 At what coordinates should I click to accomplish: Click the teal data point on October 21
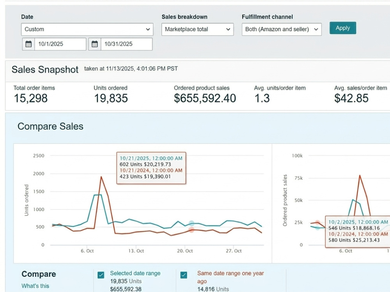[191, 223]
